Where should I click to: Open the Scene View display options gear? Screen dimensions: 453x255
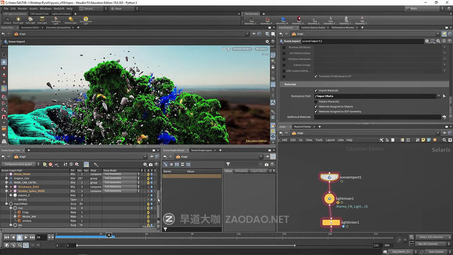[x=267, y=42]
